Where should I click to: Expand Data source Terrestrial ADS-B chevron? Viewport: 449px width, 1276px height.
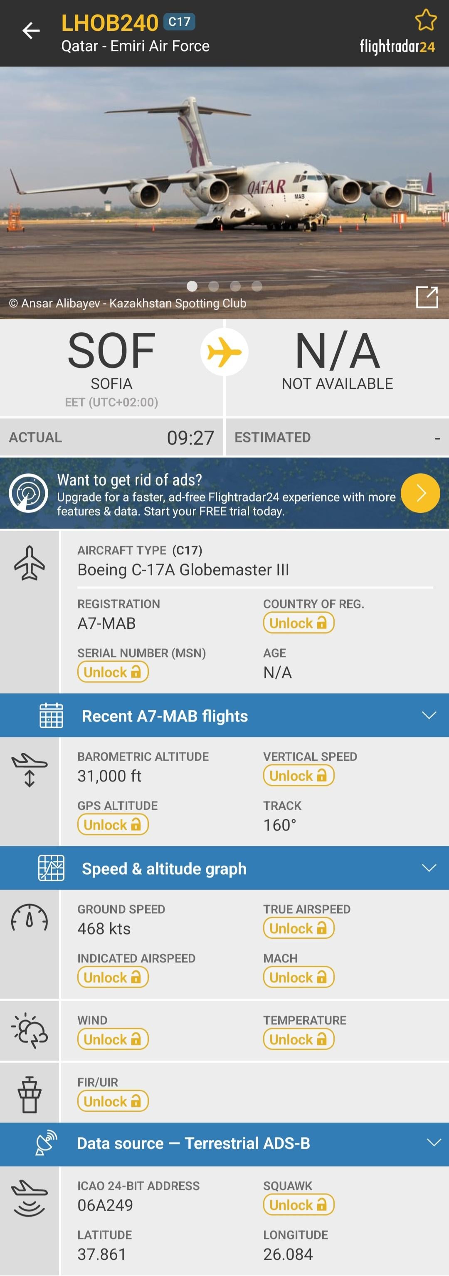[434, 1143]
